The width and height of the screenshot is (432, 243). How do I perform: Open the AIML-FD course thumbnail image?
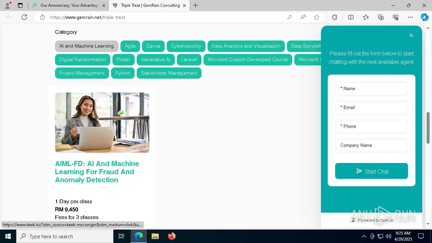click(102, 123)
